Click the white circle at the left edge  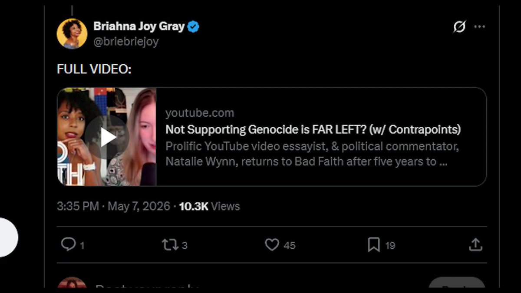coord(9,237)
